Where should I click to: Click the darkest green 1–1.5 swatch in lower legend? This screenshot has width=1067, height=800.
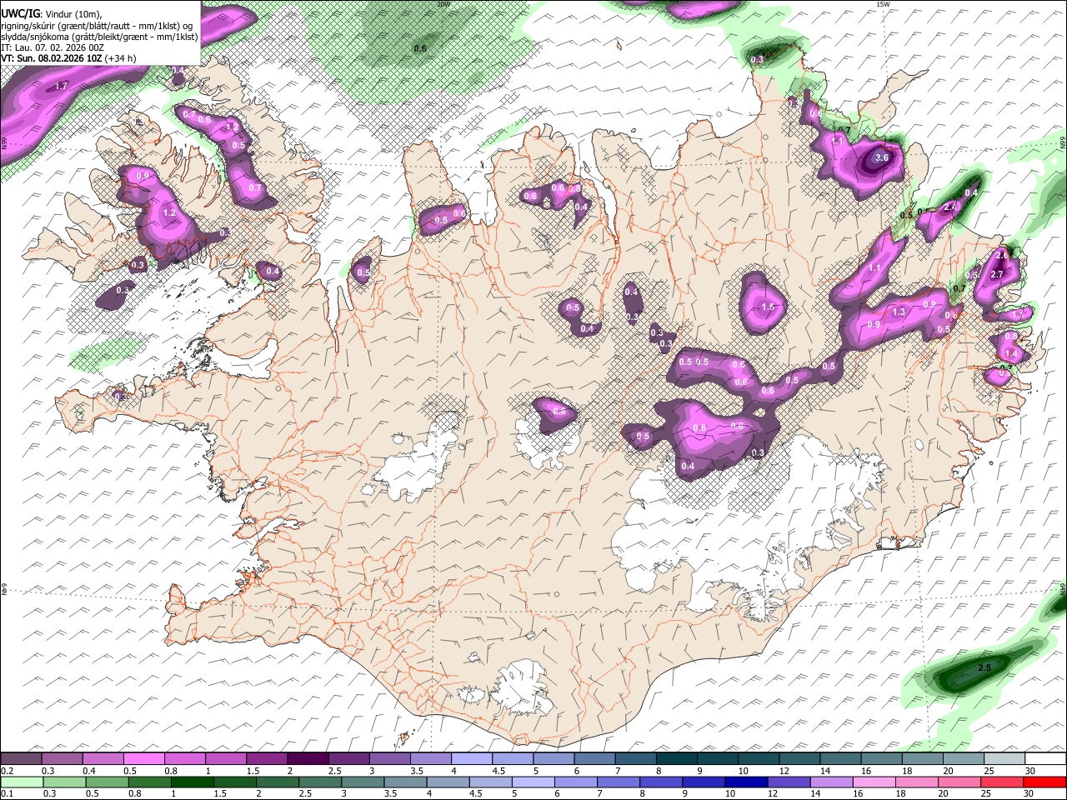(193, 782)
